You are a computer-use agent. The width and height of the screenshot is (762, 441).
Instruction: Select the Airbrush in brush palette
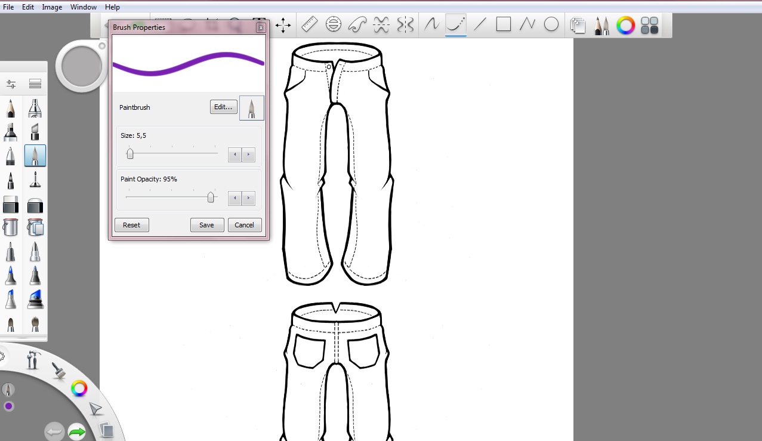(x=35, y=108)
